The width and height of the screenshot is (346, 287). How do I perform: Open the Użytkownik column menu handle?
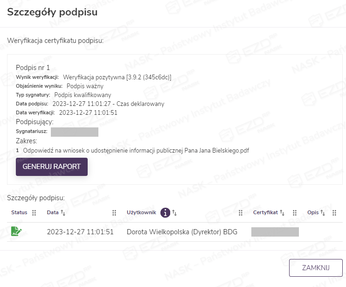tap(241, 213)
